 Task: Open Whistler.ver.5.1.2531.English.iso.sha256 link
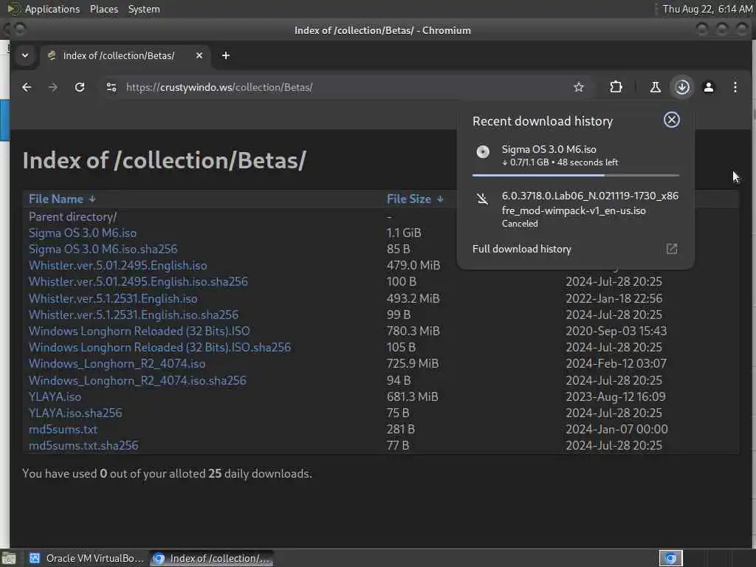pos(134,315)
